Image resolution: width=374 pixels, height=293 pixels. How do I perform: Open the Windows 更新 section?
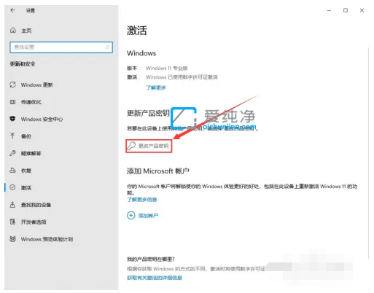[37, 85]
